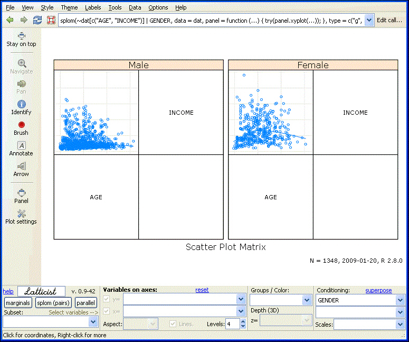Image resolution: width=409 pixels, height=342 pixels.
Task: Click the Latticist logo button
Action: point(41,291)
